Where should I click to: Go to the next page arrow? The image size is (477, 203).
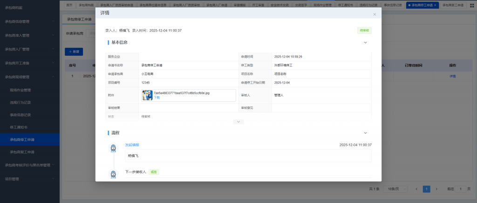coord(436,189)
